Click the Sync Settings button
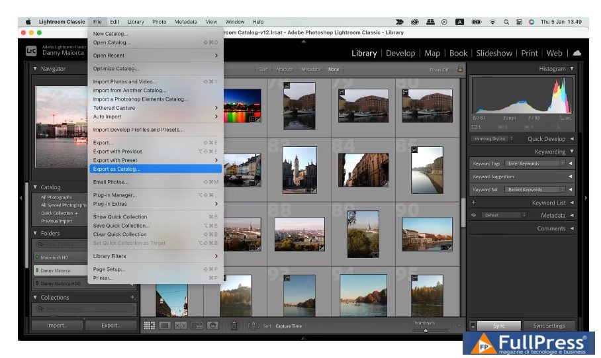The image size is (601, 358). pyautogui.click(x=549, y=326)
